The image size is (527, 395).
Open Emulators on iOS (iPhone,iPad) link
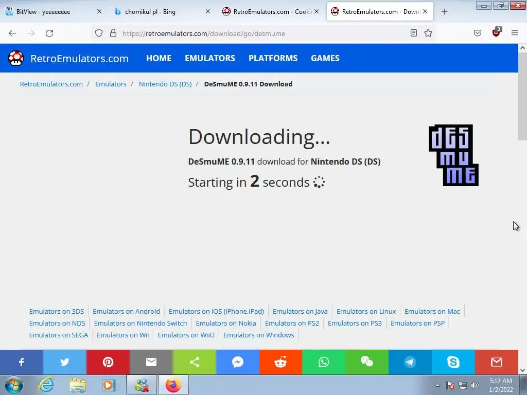coord(216,311)
